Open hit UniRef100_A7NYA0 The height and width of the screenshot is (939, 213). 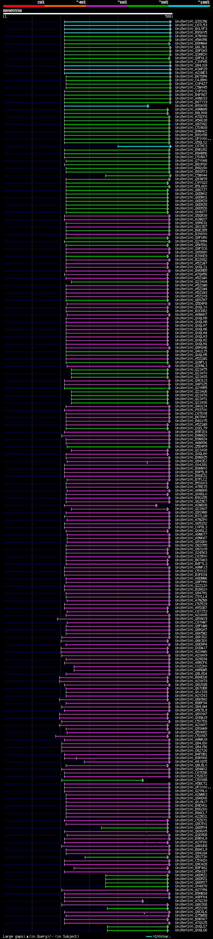(x=191, y=36)
